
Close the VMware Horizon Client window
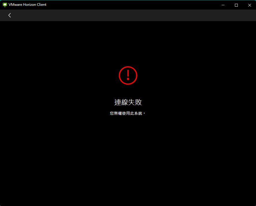pyautogui.click(x=249, y=5)
